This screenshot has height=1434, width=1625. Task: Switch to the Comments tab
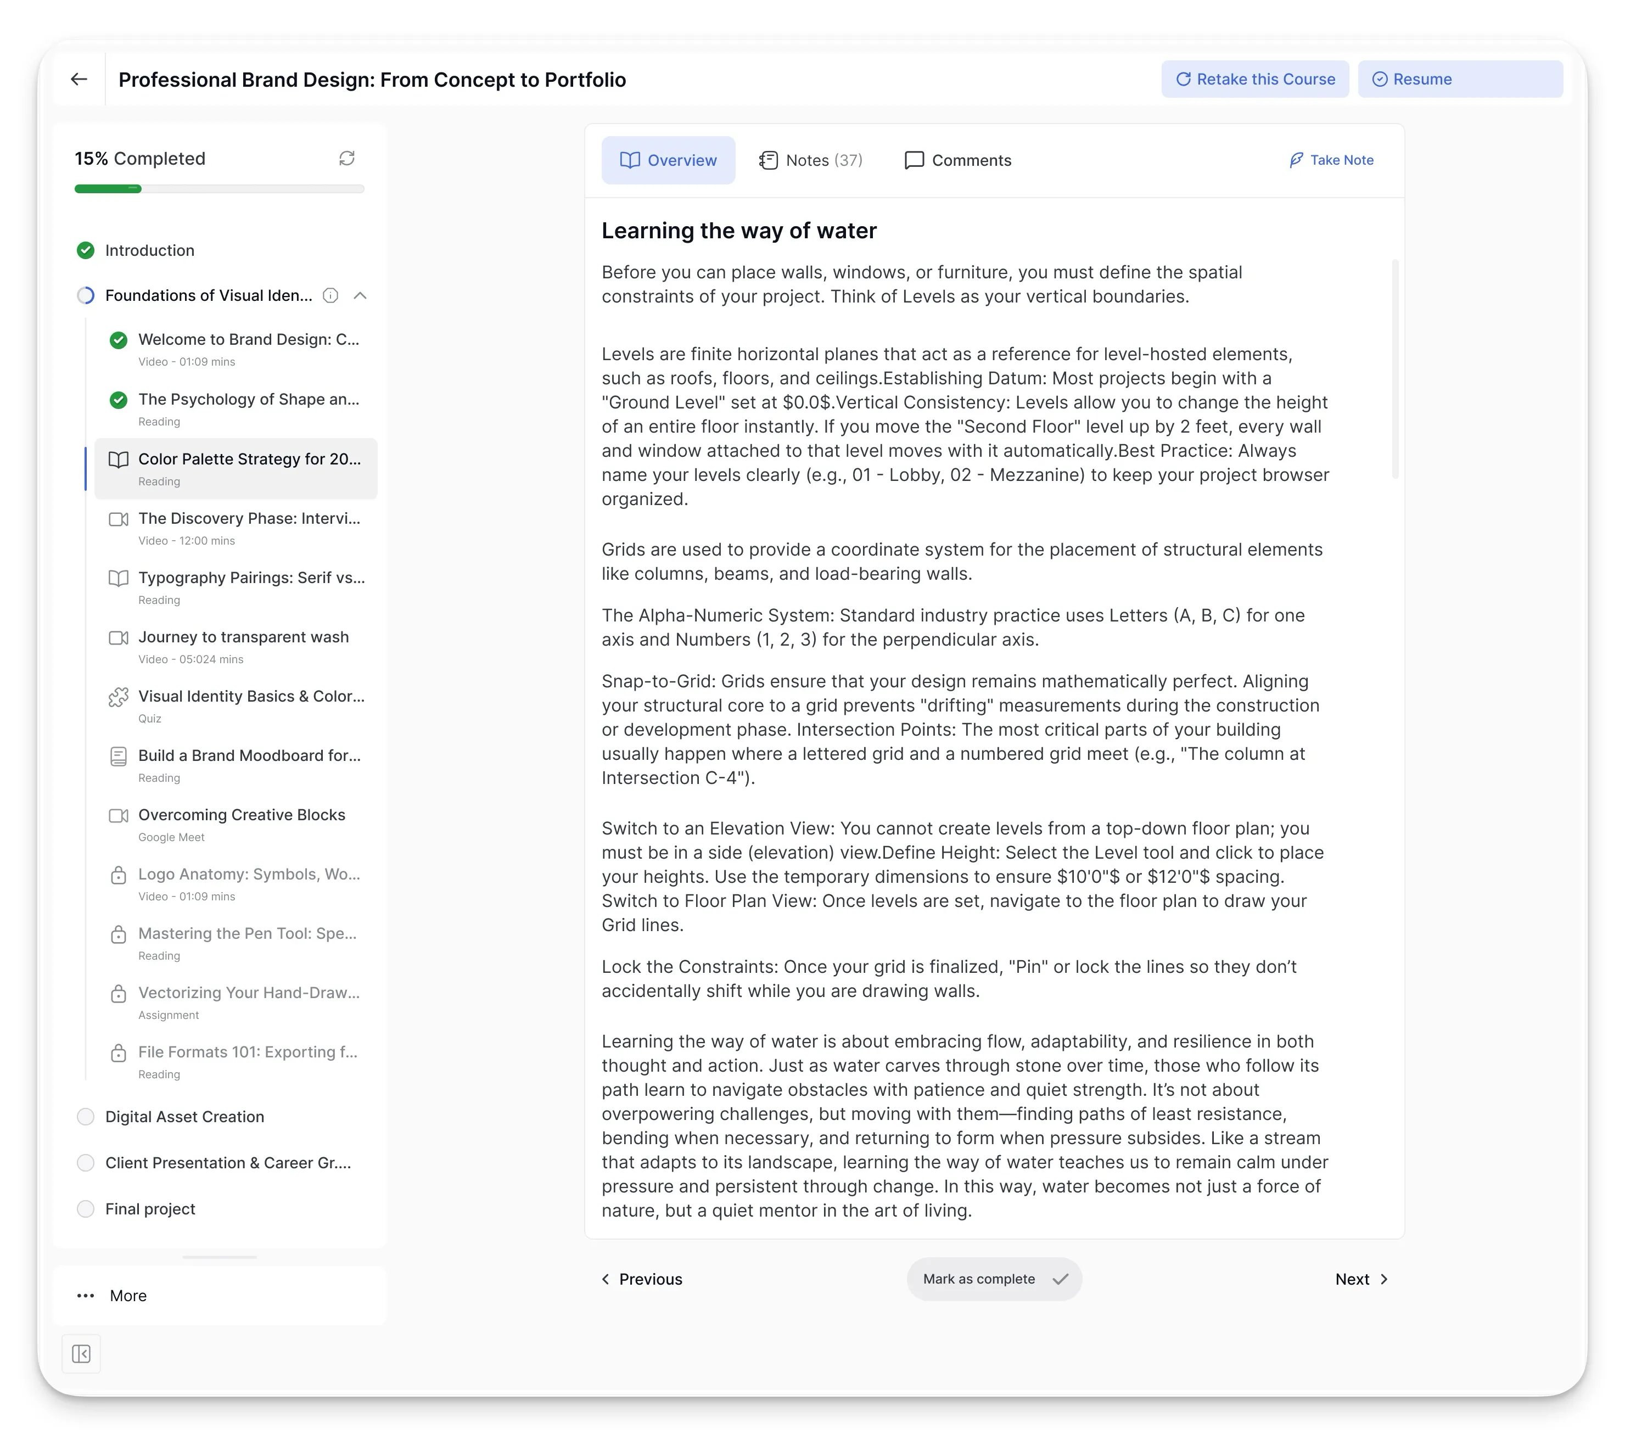pyautogui.click(x=958, y=160)
